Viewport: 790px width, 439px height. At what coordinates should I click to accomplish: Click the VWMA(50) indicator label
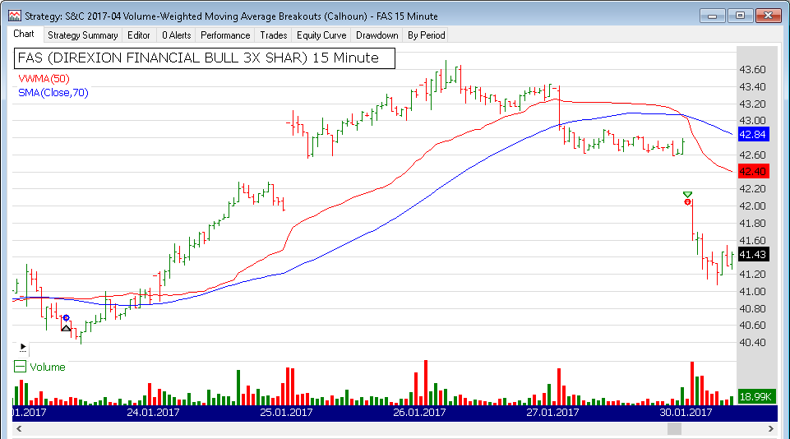(x=44, y=78)
